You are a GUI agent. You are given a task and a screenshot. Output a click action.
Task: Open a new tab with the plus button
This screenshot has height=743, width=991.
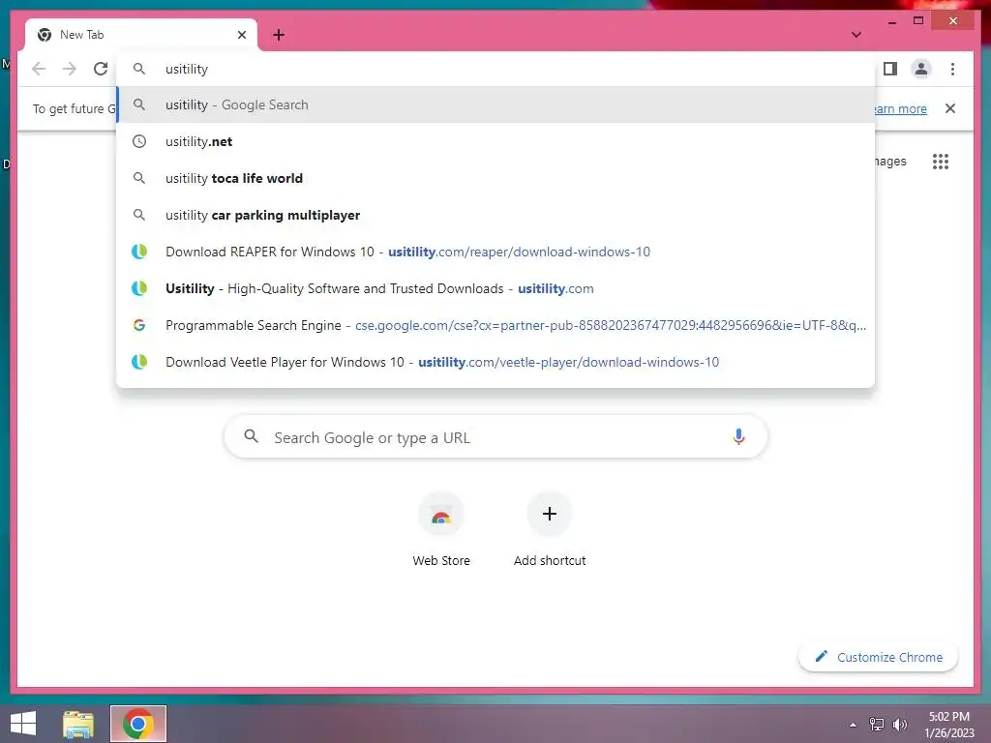(279, 35)
